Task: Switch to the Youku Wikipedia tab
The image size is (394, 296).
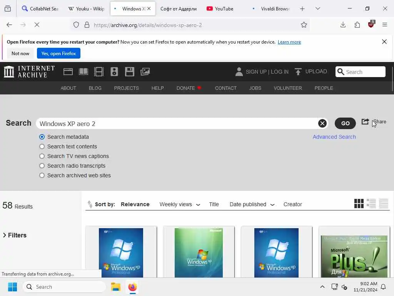Action: pyautogui.click(x=86, y=9)
